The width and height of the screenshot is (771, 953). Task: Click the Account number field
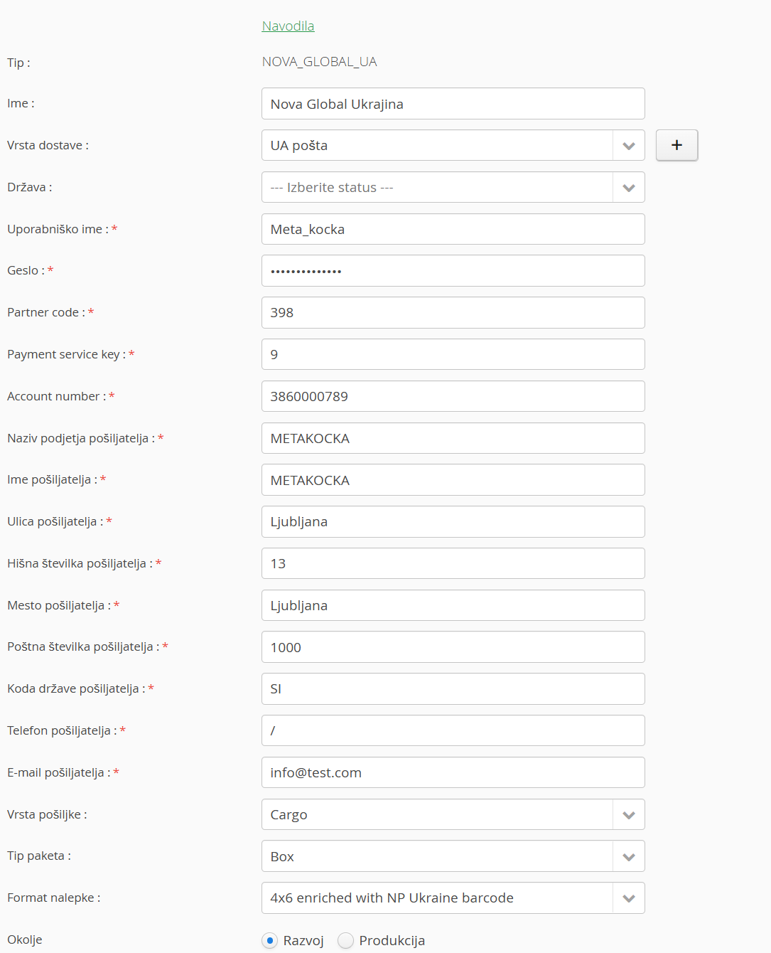[453, 396]
